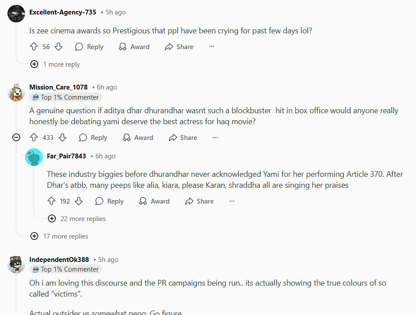This screenshot has width=416, height=315.
Task: Upvote Excellent-Agency-735's comment
Action: pyautogui.click(x=34, y=47)
